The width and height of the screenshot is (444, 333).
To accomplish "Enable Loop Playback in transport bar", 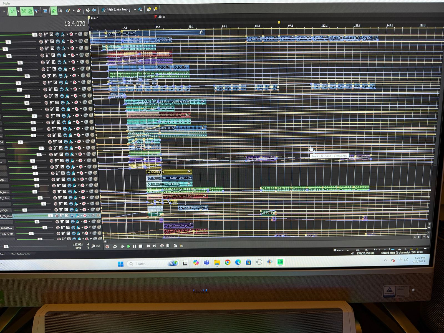I will 115,246.
